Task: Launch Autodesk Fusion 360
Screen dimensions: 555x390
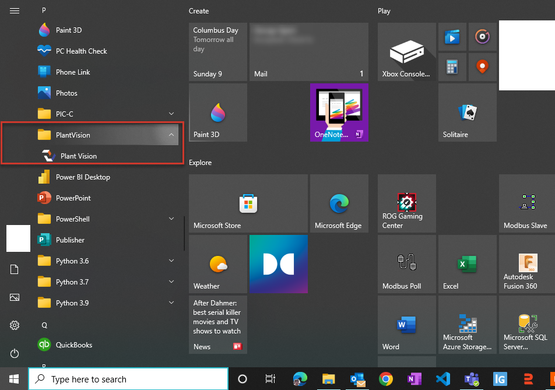Action: point(526,263)
